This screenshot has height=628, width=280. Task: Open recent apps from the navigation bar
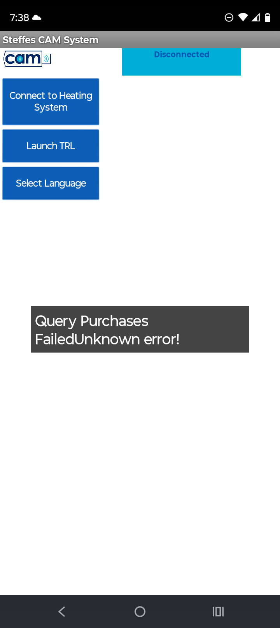click(x=218, y=612)
